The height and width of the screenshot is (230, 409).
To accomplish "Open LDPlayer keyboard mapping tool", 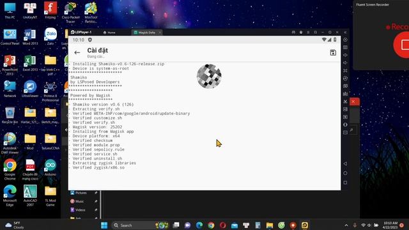I will 345,47.
